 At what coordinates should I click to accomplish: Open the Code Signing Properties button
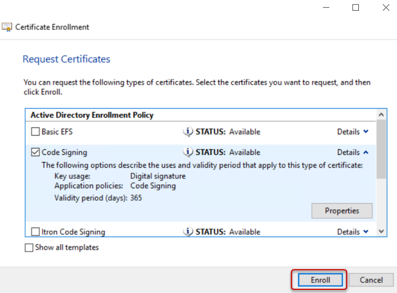click(x=342, y=211)
